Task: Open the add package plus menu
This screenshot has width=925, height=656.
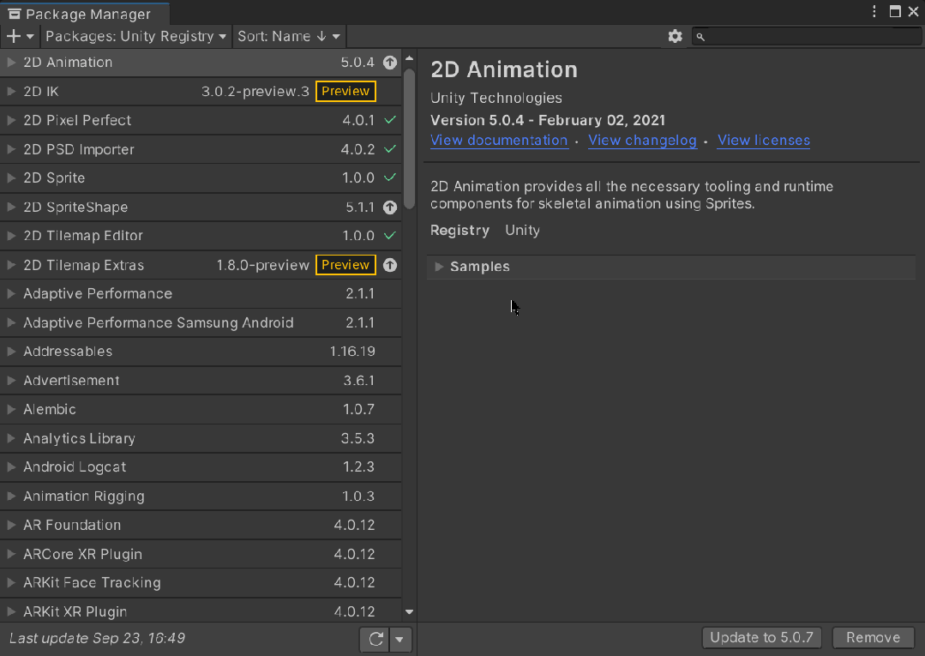Action: pos(20,37)
